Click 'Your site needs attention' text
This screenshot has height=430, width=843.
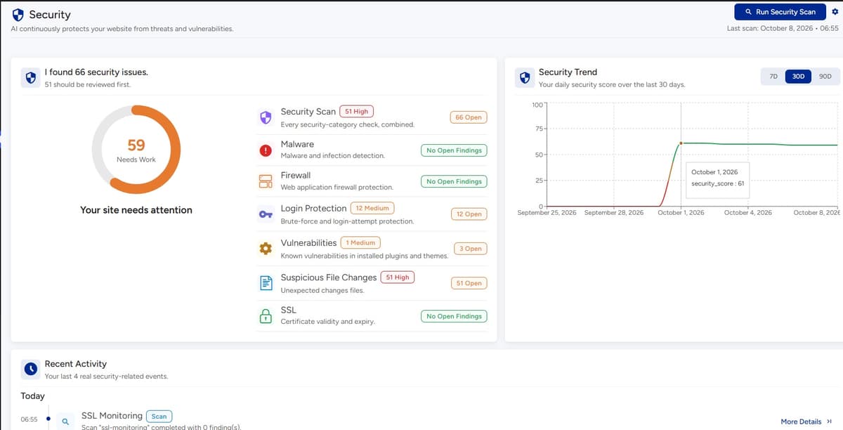coord(136,210)
